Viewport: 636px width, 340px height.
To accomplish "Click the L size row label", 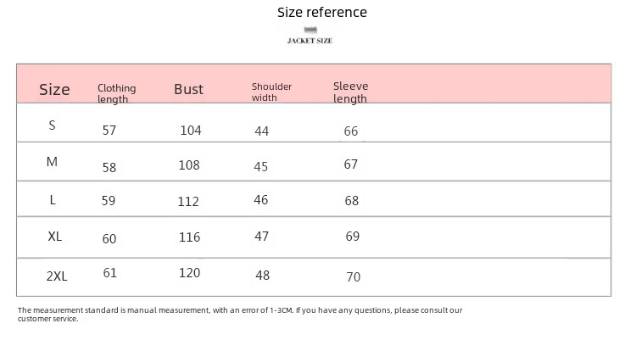I will coord(53,199).
